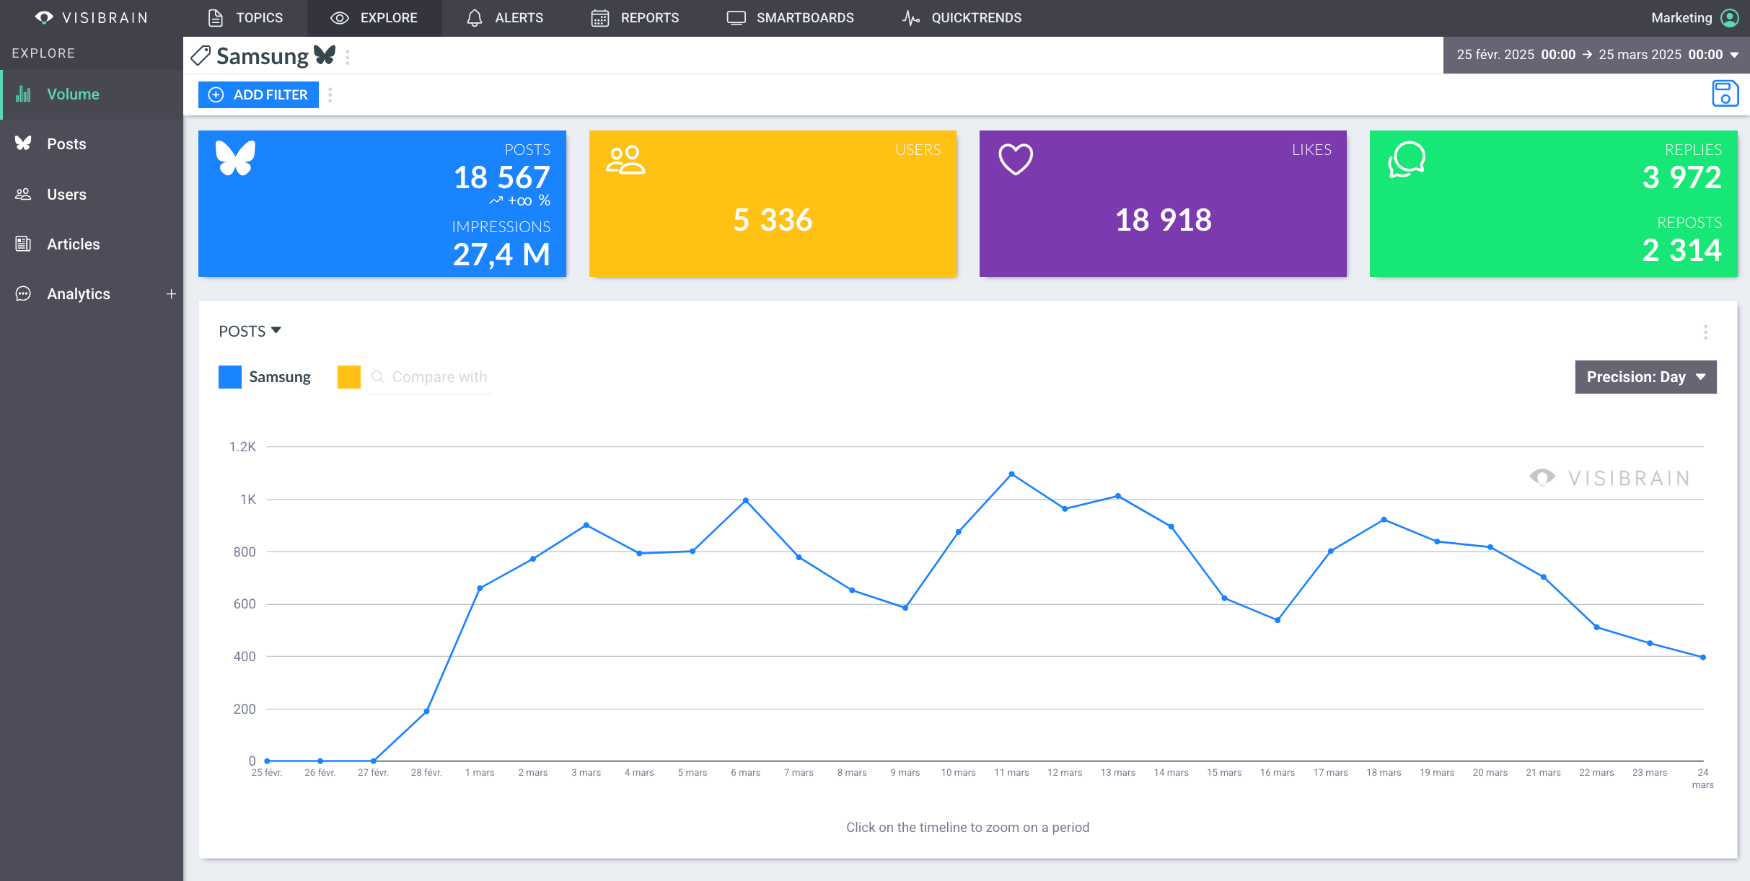
Task: Open the Quicktrends tab
Action: coord(962,18)
